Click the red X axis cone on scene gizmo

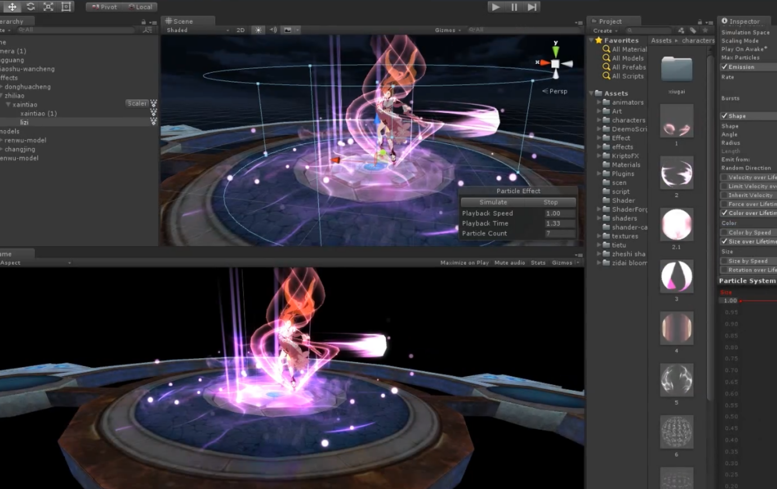pyautogui.click(x=544, y=63)
